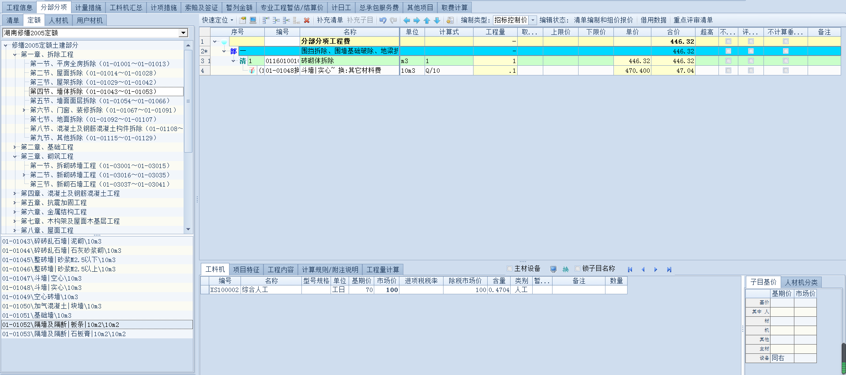This screenshot has height=375, width=846.
Task: Check the 评... box in the 砖砌体拆除 row
Action: [x=751, y=61]
